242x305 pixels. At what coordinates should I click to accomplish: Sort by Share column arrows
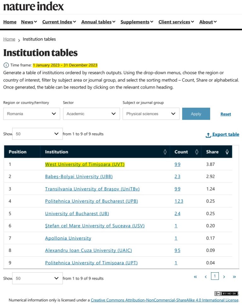click(227, 152)
